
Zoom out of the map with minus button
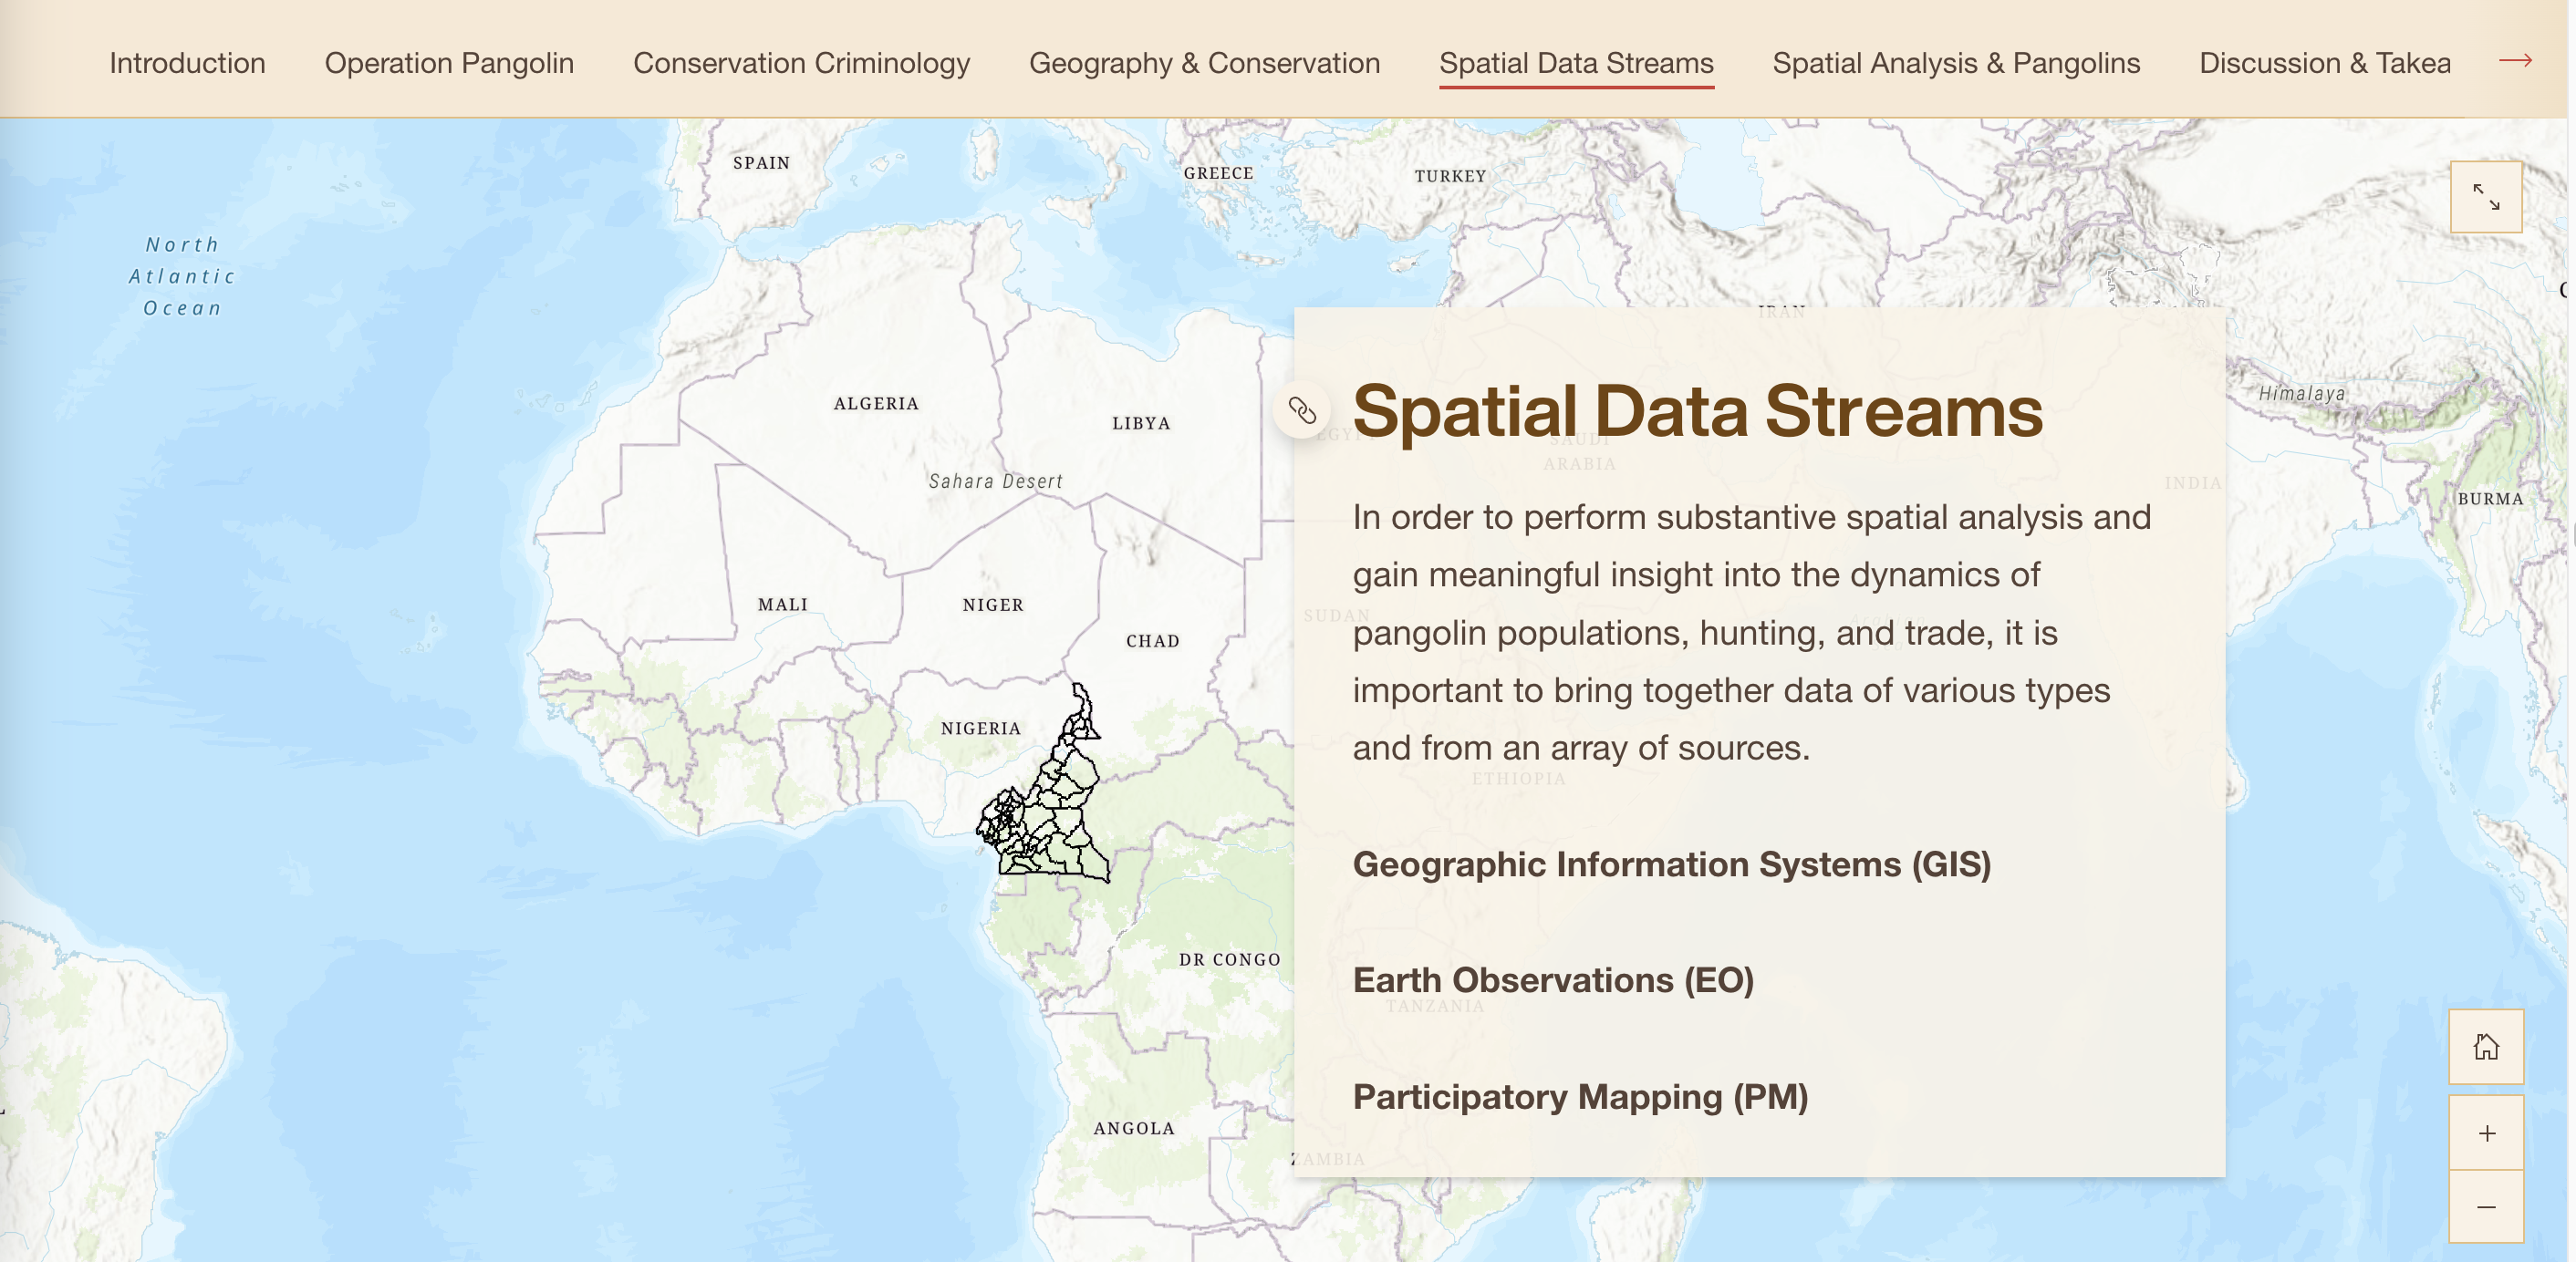pyautogui.click(x=2486, y=1207)
